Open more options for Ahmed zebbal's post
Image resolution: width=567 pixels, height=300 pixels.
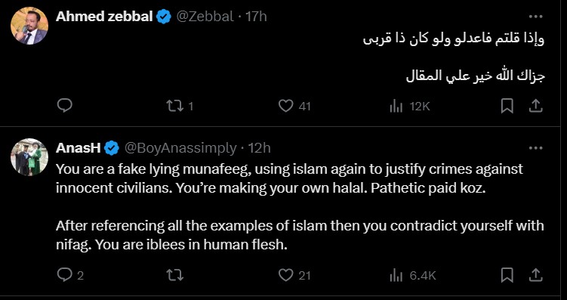click(x=535, y=17)
